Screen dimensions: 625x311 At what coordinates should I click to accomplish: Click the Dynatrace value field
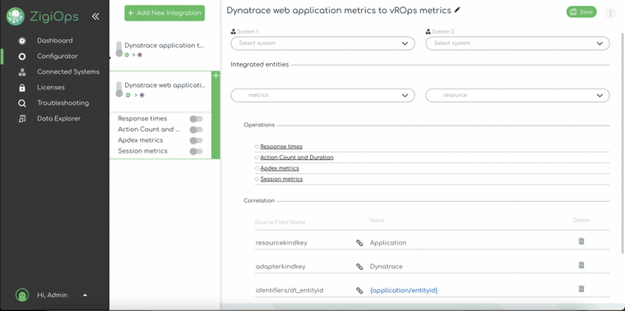[x=387, y=267]
